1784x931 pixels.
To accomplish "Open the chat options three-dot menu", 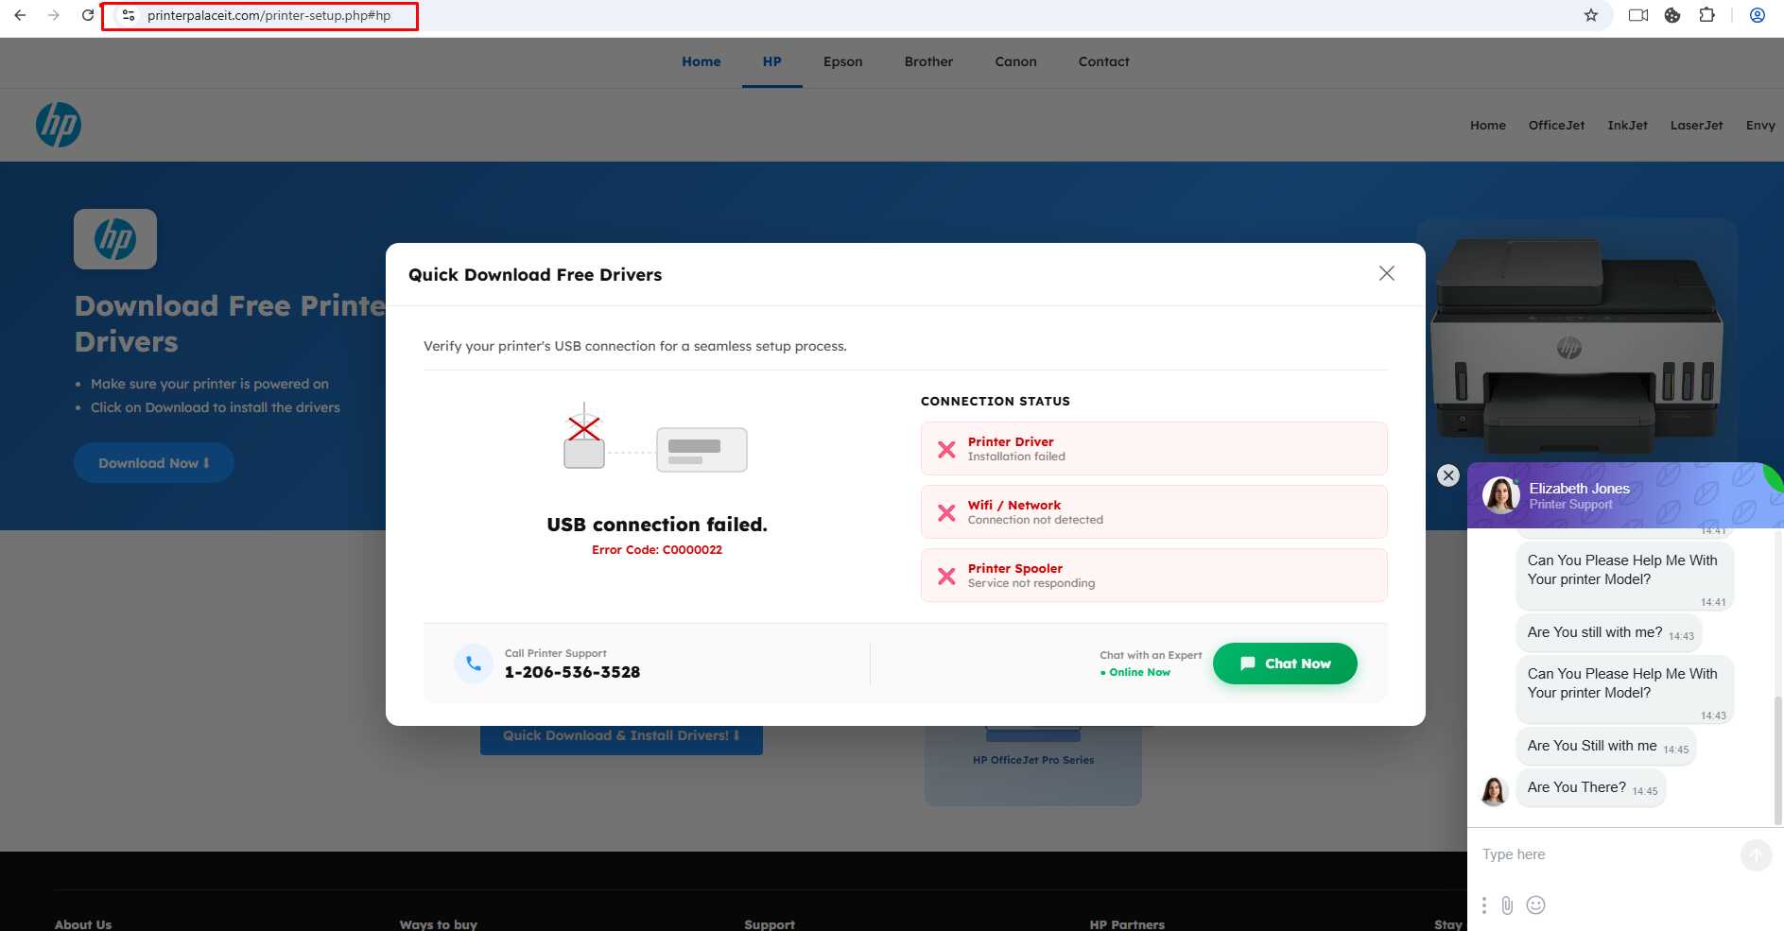I will point(1484,905).
